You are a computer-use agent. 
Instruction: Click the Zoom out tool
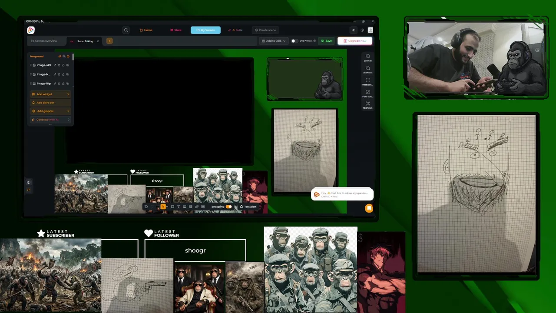point(368,70)
